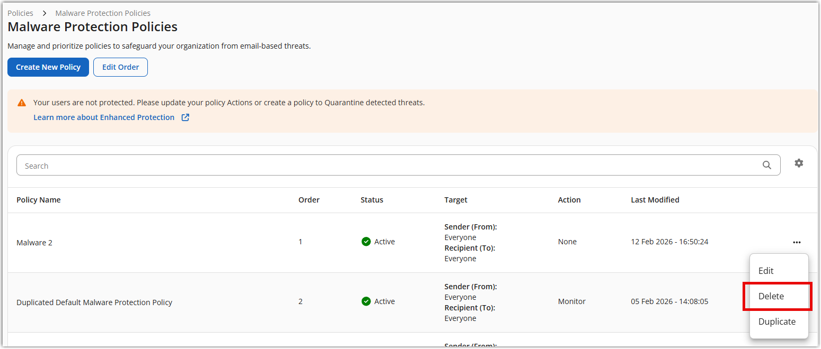Screen dimensions: 821x349
Task: Open table settings gear icon
Action: coord(799,163)
